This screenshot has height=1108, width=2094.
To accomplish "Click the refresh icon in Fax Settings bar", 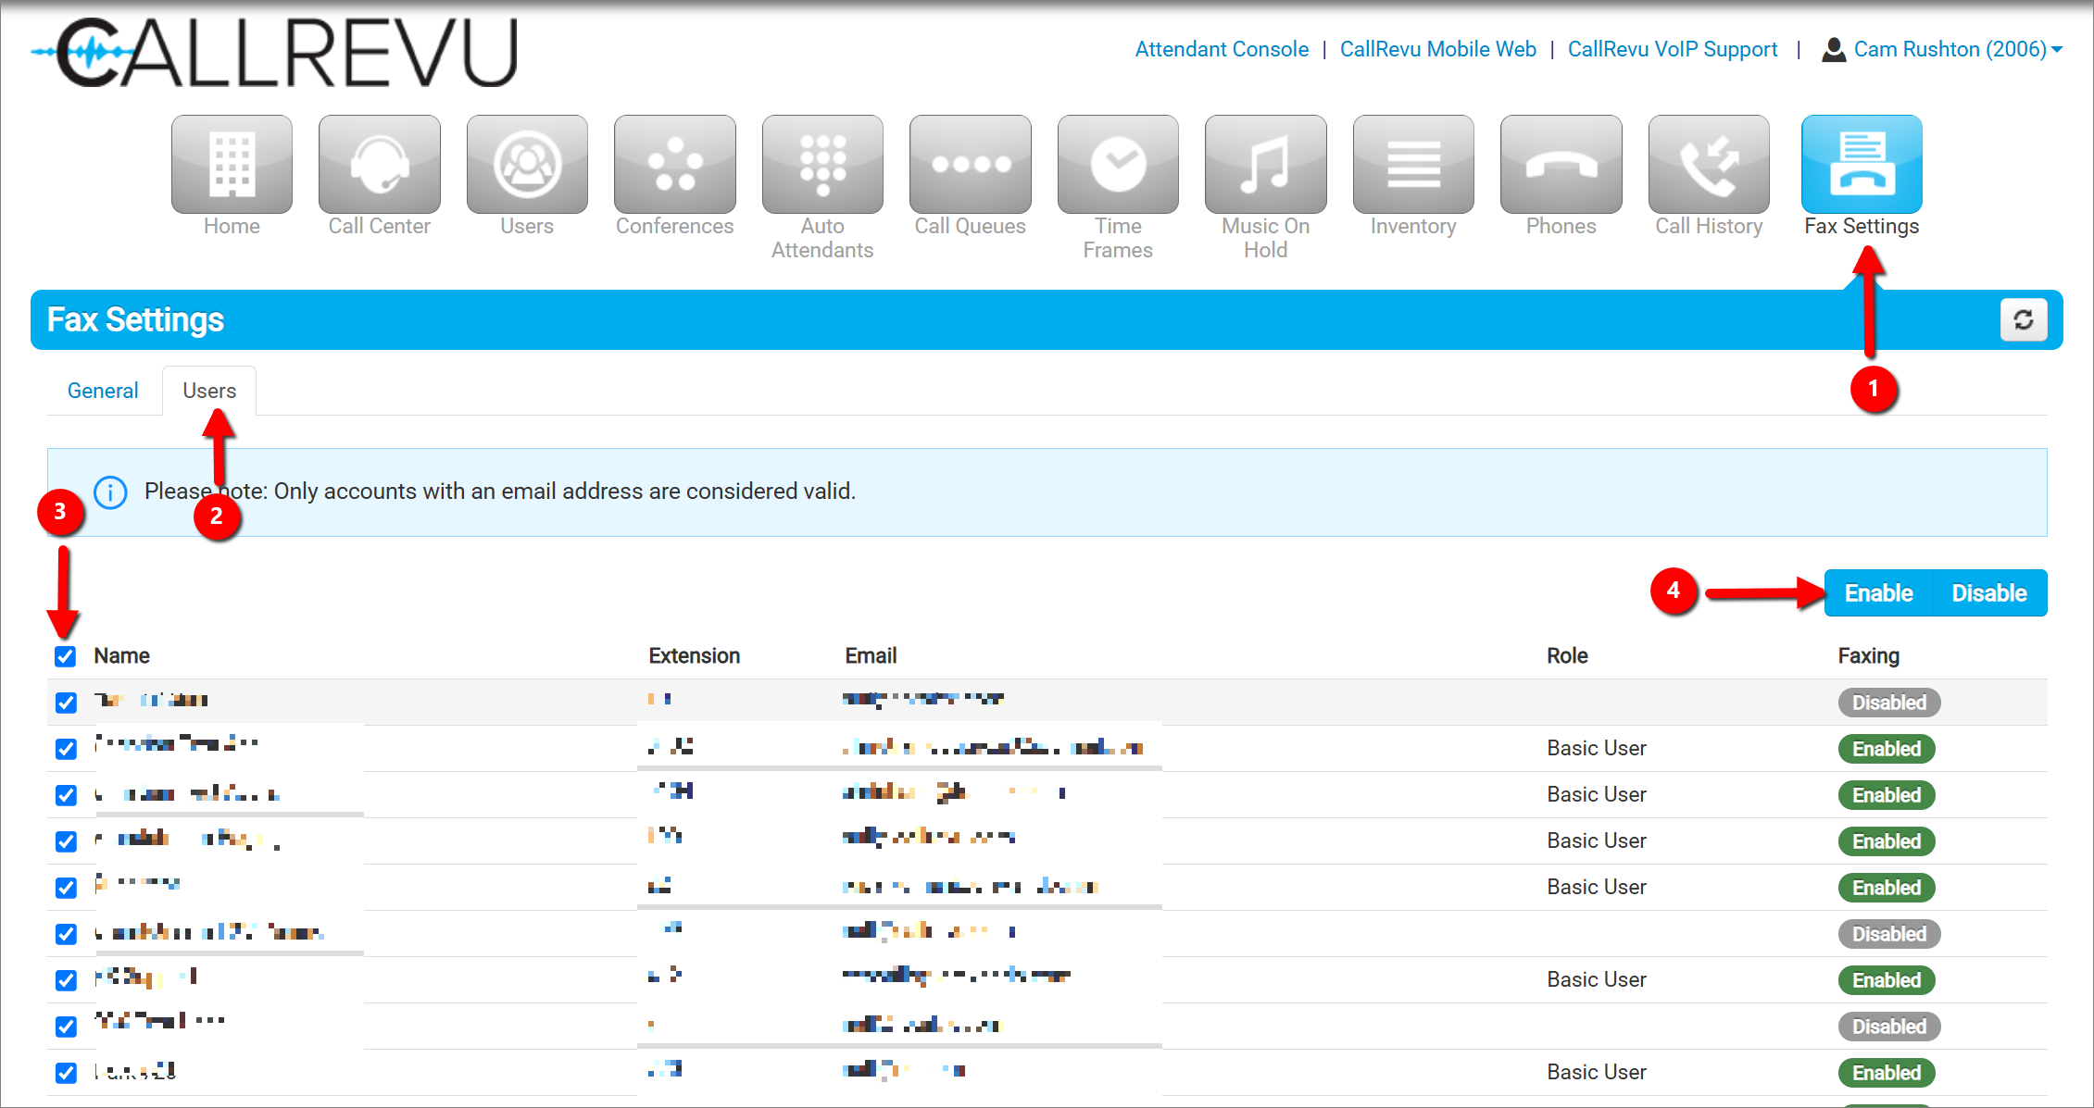I will [x=2024, y=320].
